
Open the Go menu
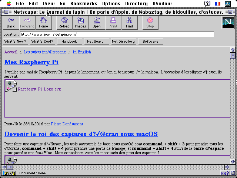click(63, 3)
